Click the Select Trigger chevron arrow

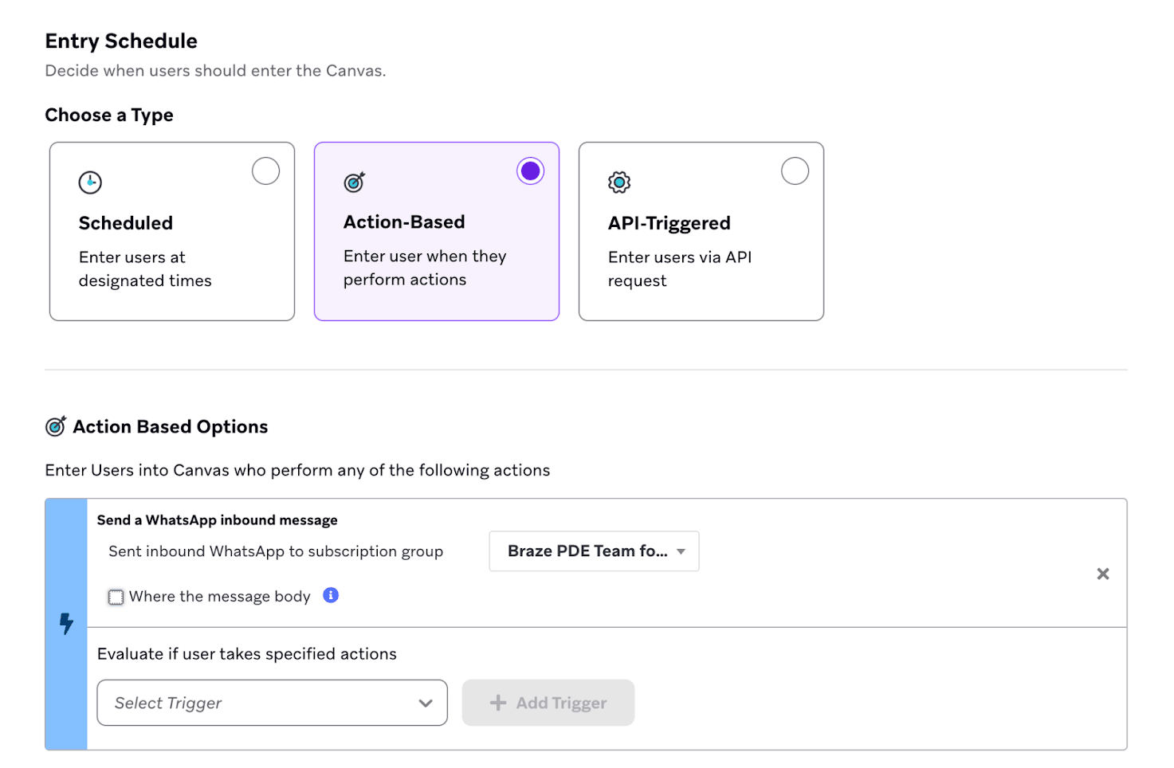tap(426, 703)
